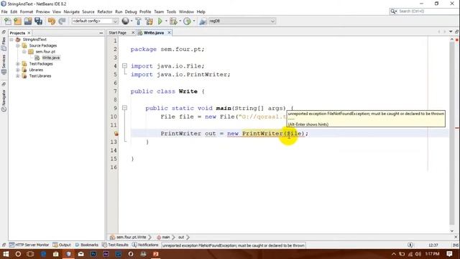This screenshot has height=259, width=460.
Task: Open the HTTP Server Monitor window
Action: (x=29, y=245)
